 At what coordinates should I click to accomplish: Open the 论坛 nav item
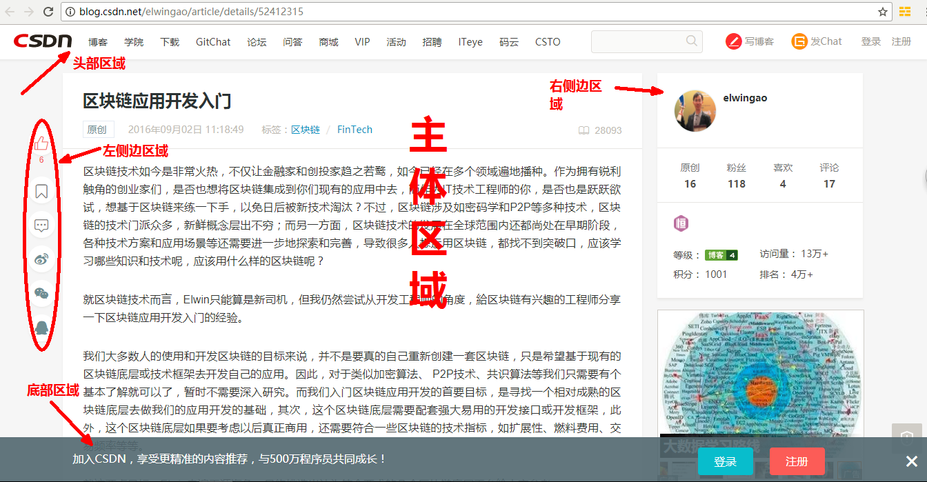257,42
